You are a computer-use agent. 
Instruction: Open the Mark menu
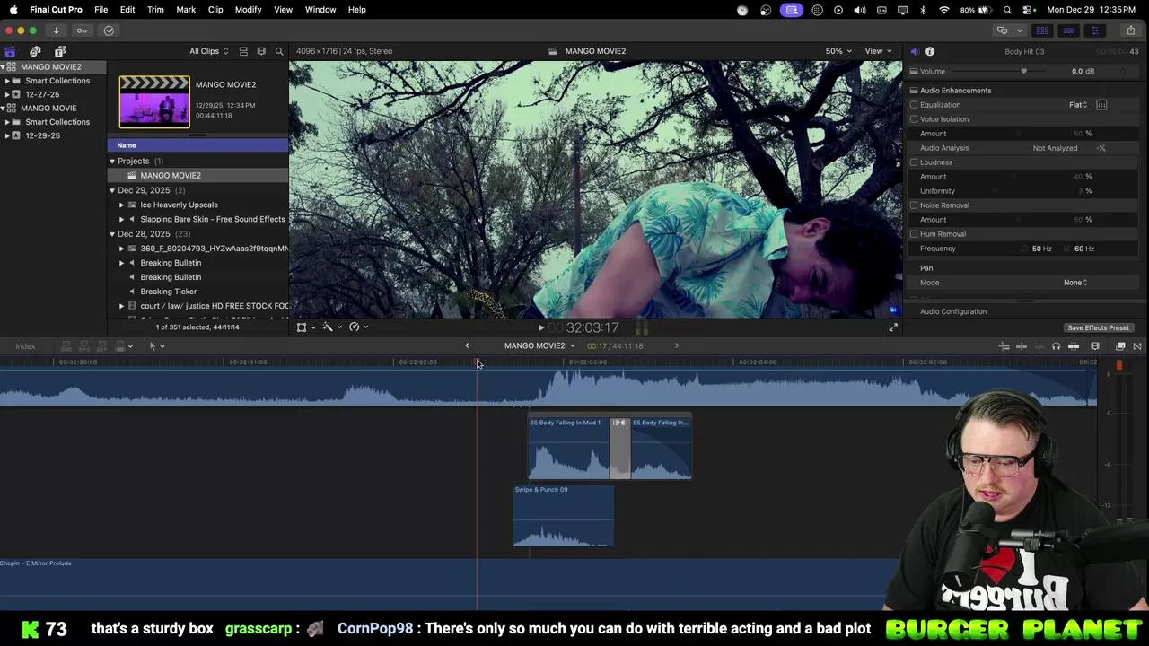click(186, 9)
